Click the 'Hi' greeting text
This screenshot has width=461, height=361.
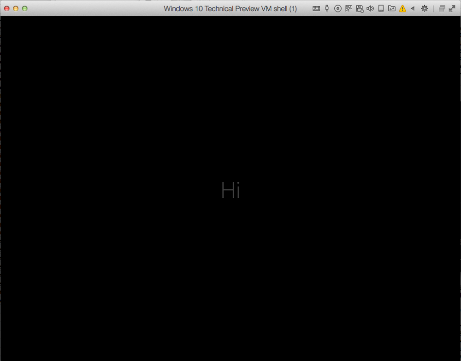[x=230, y=190]
